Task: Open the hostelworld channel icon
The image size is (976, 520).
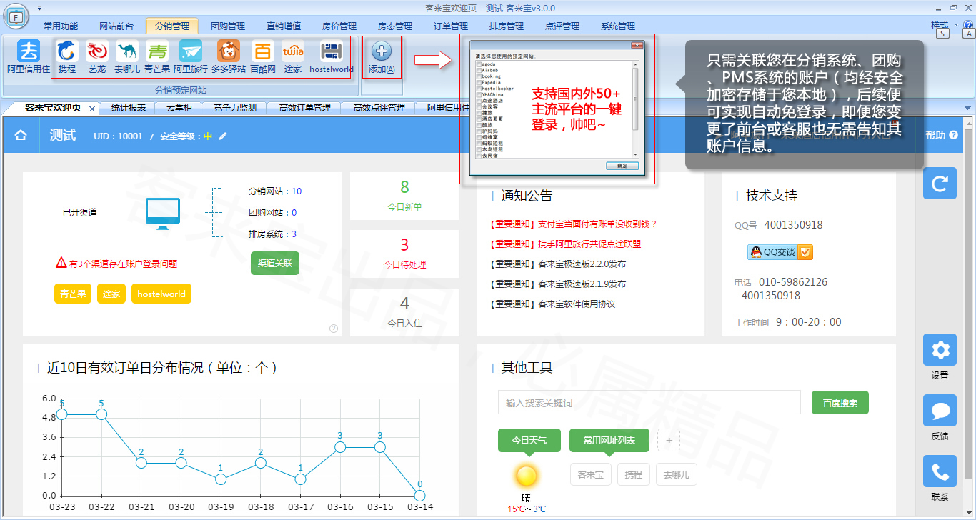Action: click(x=332, y=51)
